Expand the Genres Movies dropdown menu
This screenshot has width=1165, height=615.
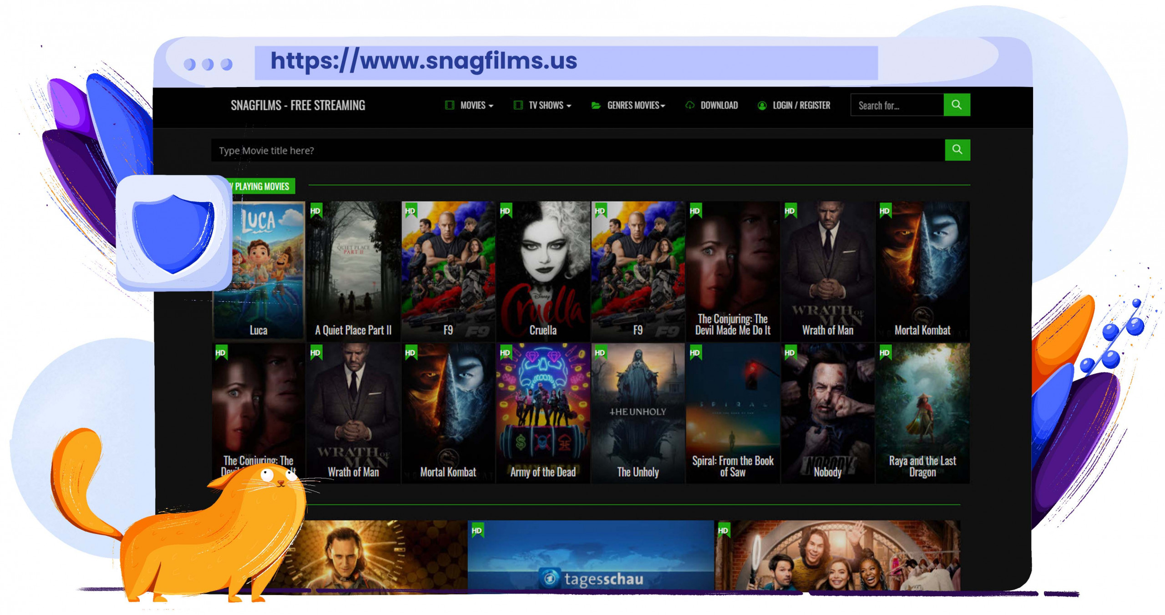(x=632, y=106)
